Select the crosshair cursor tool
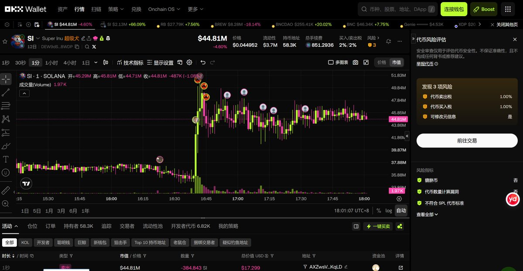Viewport: 523px width, 271px height. click(x=6, y=79)
